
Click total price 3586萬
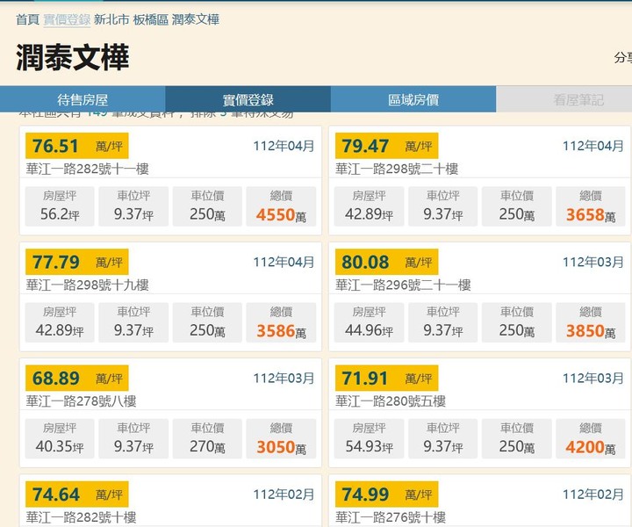281,331
